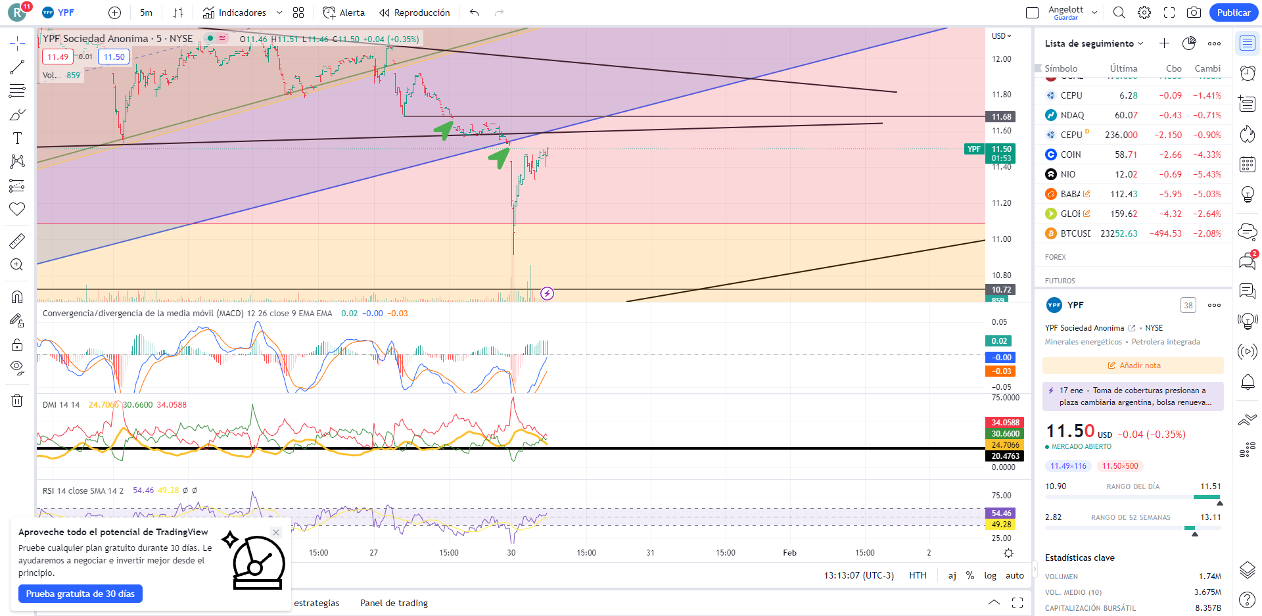
Task: Select the ruler measure tool
Action: tap(17, 241)
